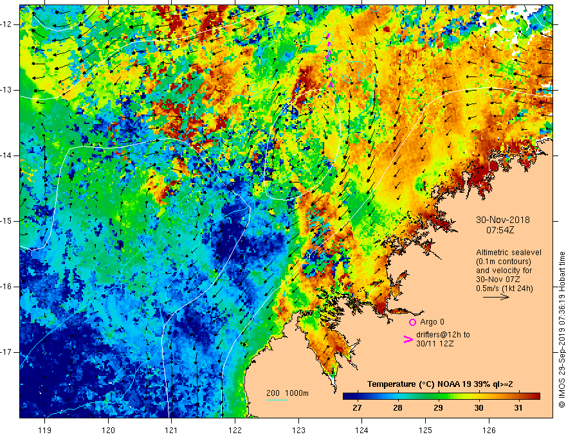Click the -17 latitude axis label
The height and width of the screenshot is (437, 566).
pyautogui.click(x=7, y=352)
